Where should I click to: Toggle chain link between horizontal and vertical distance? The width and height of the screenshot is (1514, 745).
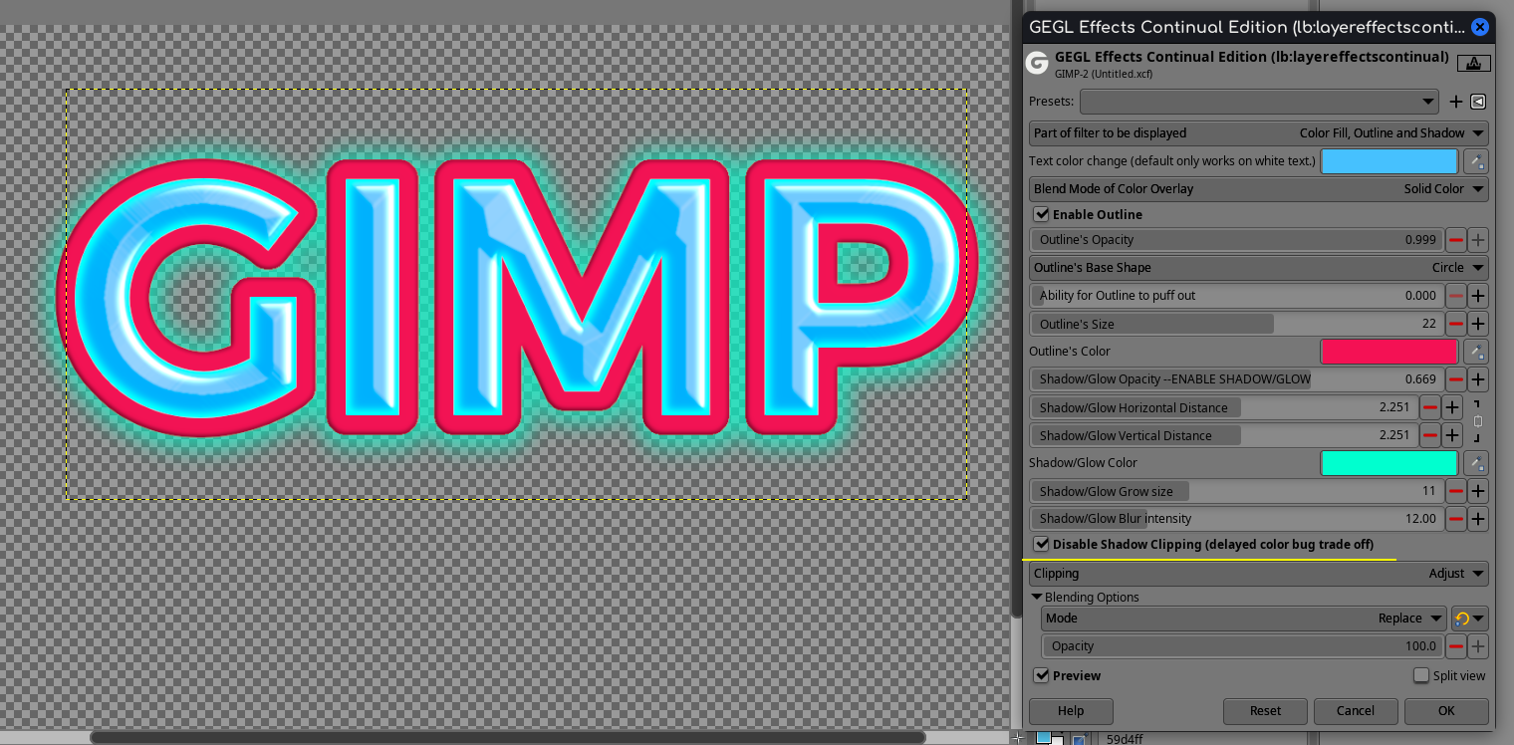1478,421
